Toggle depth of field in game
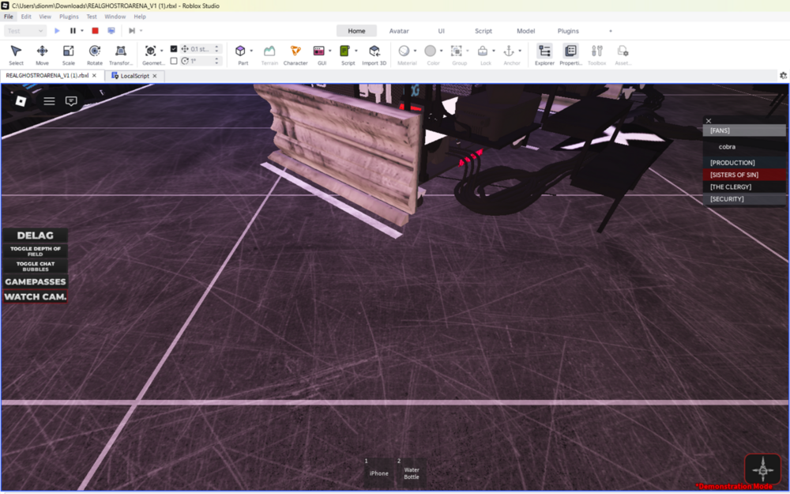This screenshot has width=790, height=494. pos(36,251)
